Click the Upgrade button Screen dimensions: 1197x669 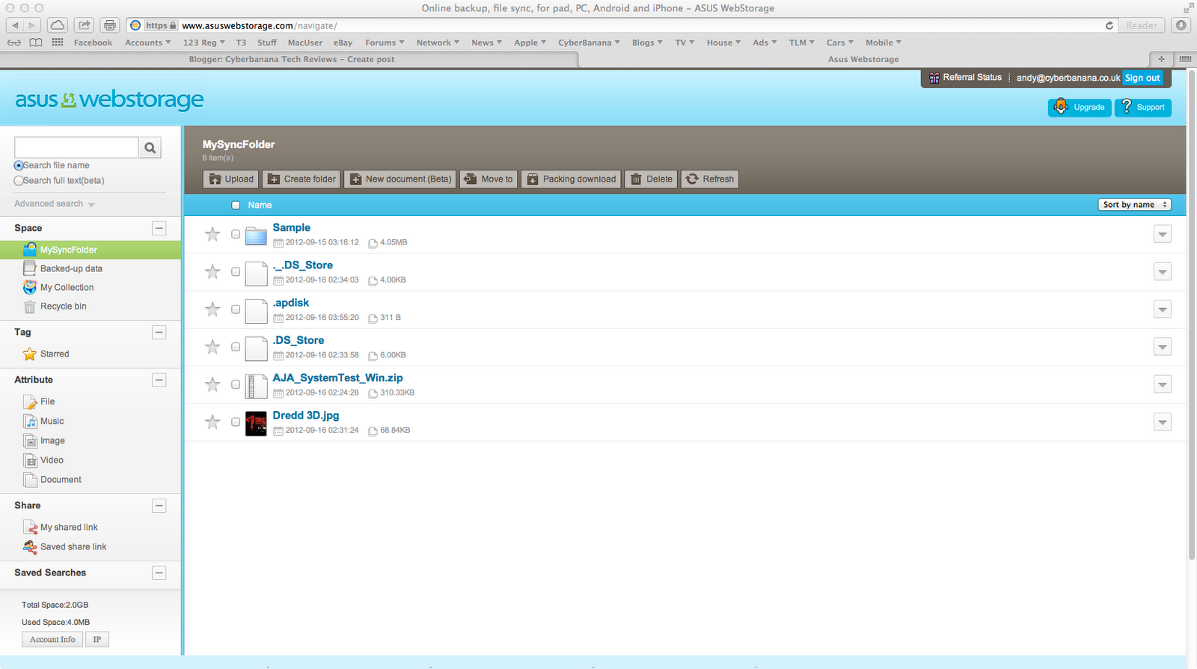(1080, 108)
